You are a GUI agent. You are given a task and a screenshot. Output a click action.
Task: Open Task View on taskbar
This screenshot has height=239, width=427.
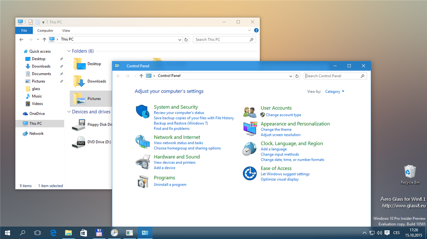point(38,233)
